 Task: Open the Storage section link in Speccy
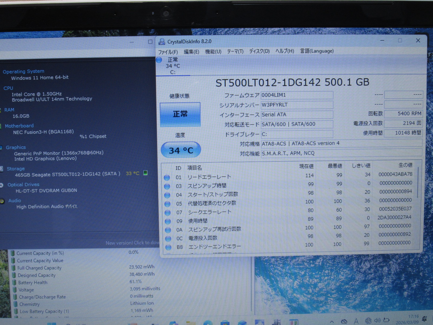point(16,169)
